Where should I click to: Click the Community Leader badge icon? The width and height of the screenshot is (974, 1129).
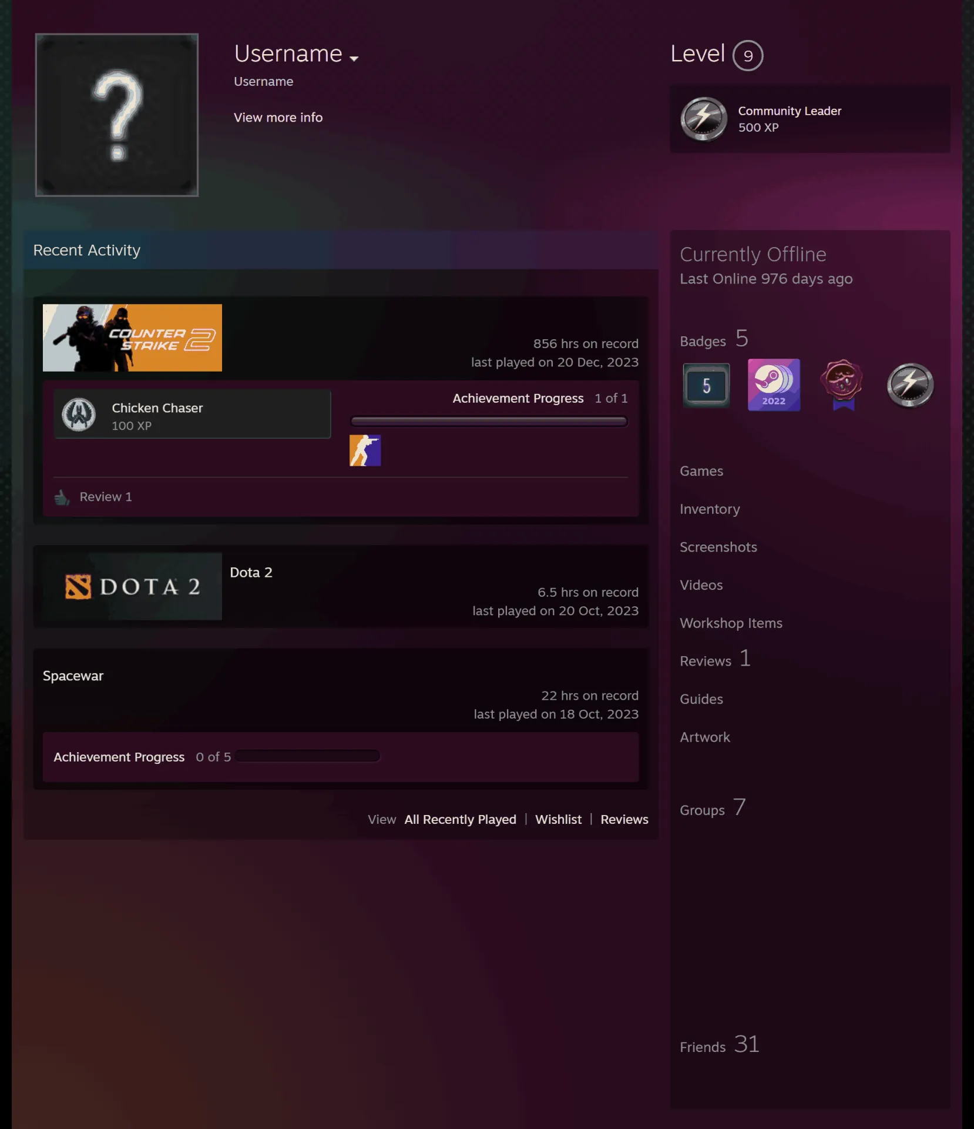pos(704,119)
